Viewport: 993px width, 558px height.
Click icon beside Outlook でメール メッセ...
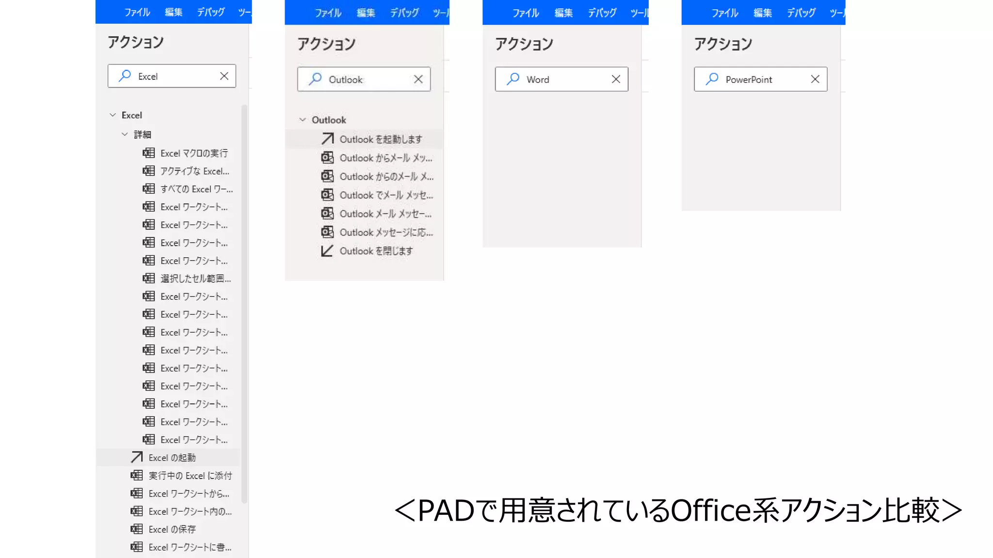click(x=327, y=195)
